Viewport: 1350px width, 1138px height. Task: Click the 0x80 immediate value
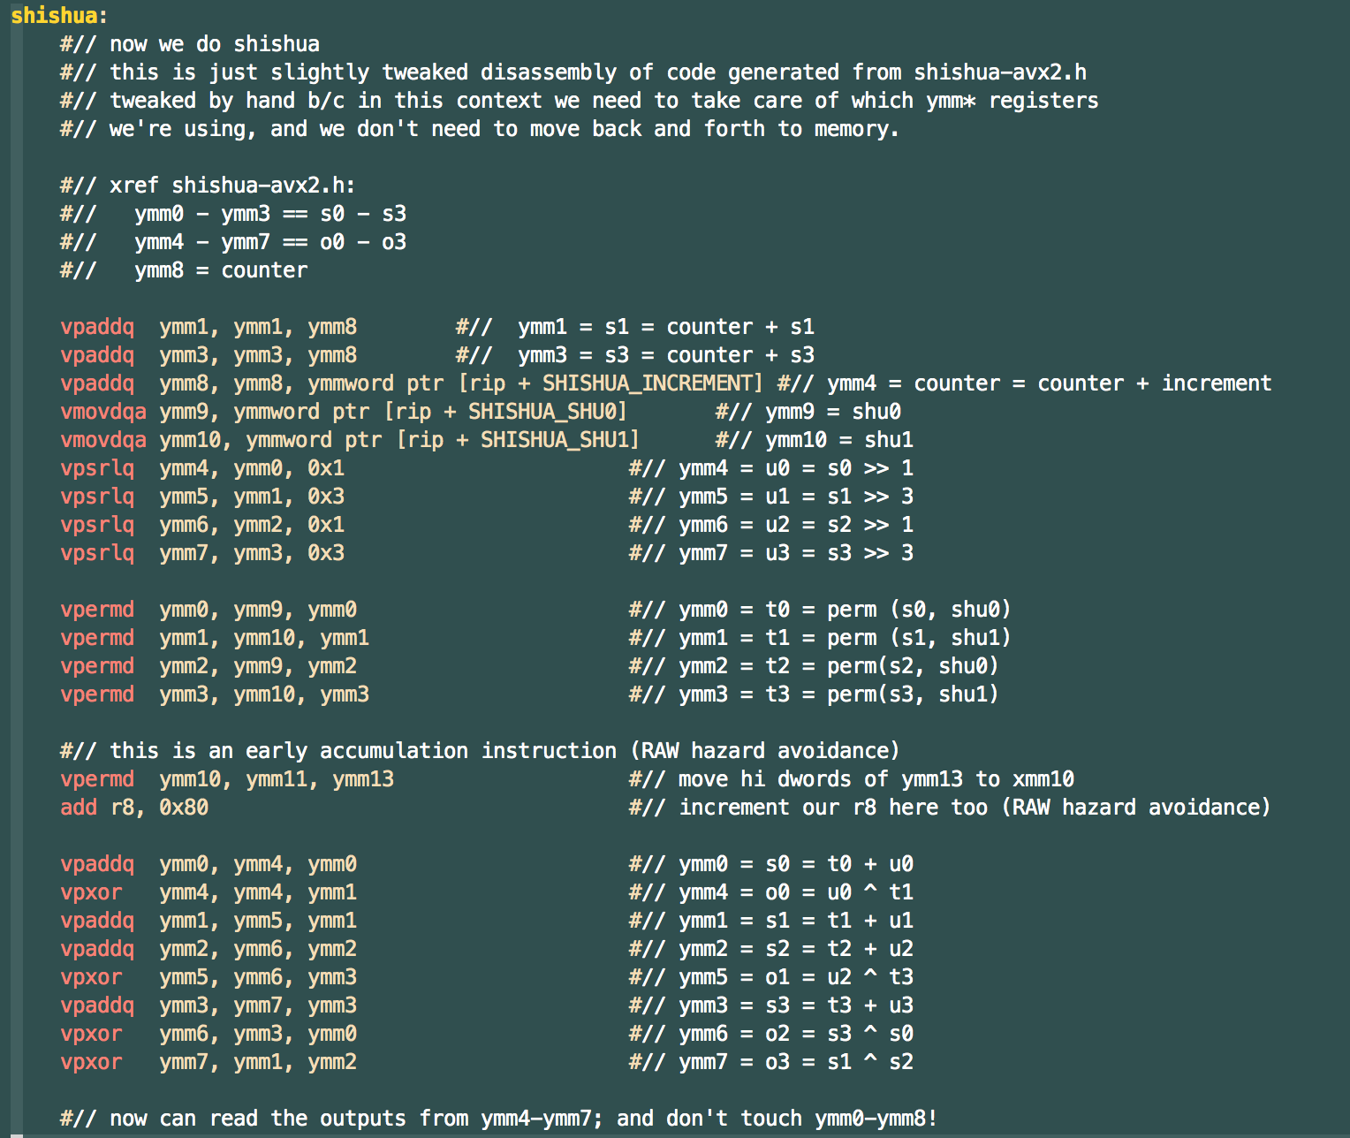(184, 808)
